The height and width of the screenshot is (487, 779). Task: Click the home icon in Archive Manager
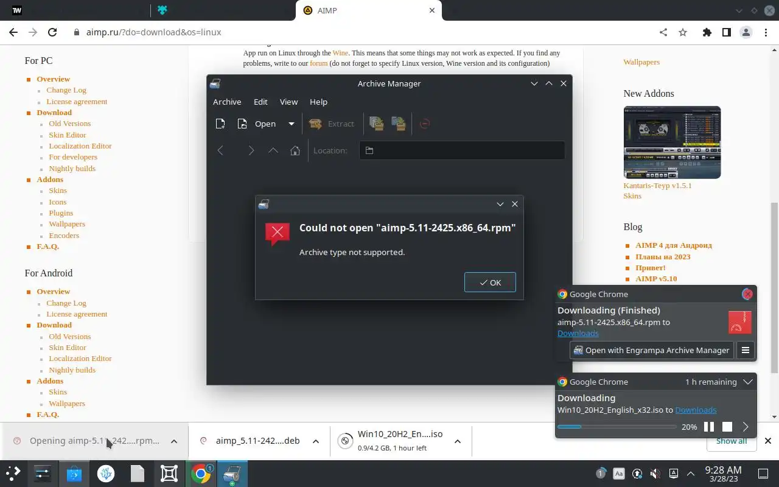click(295, 150)
